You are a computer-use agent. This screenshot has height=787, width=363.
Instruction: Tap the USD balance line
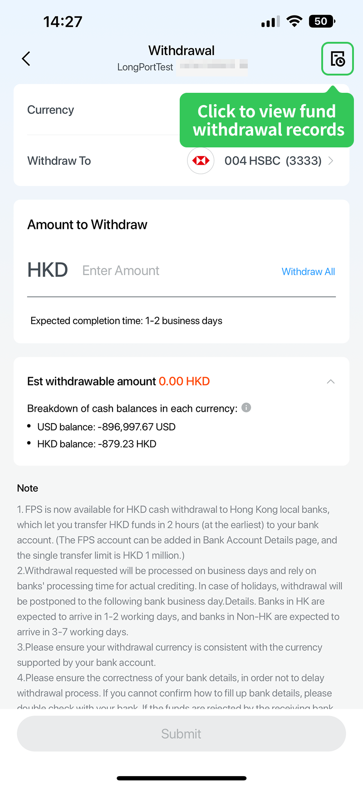[x=106, y=427]
